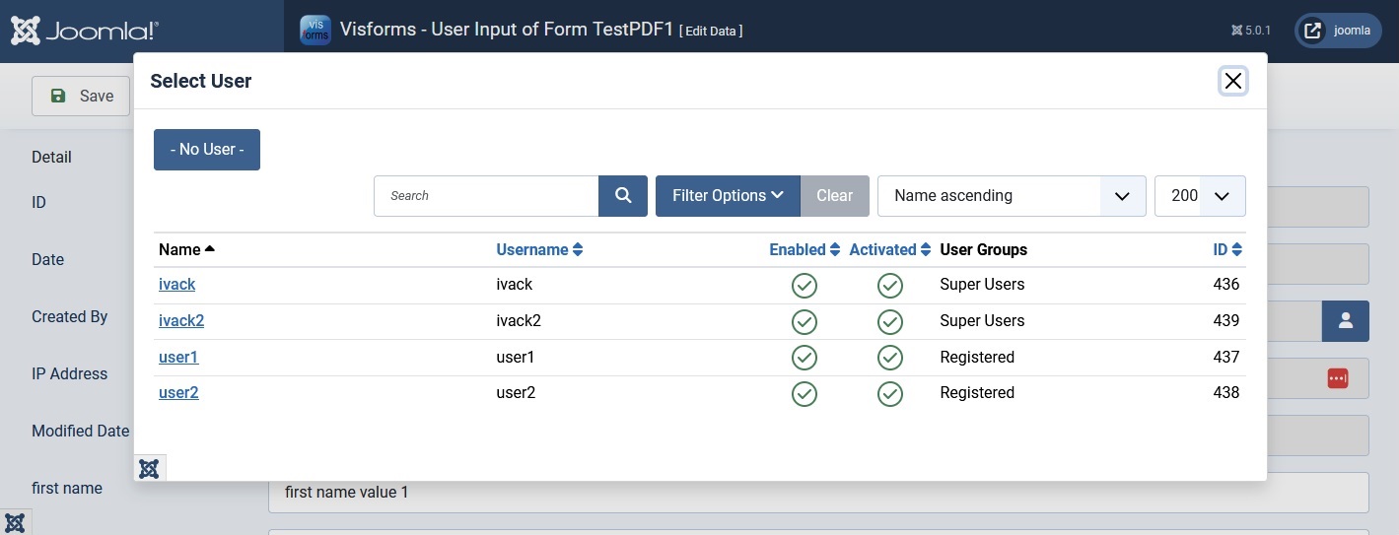Click the Search input field
Image resolution: width=1399 pixels, height=535 pixels.
[x=486, y=196]
